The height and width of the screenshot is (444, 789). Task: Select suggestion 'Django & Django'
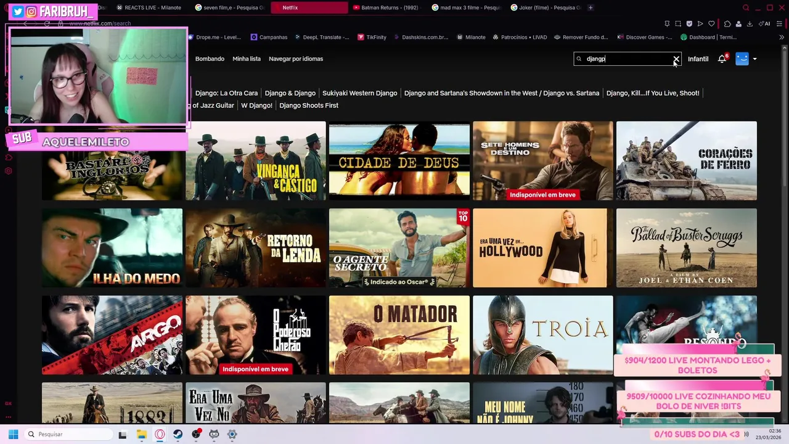(290, 93)
